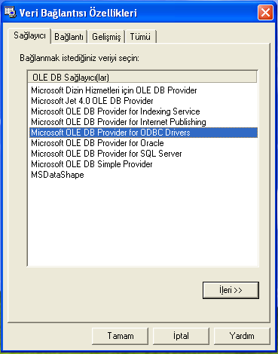Pick OLE DB Provider for Indexing Service
Image resolution: width=278 pixels, height=354 pixels.
pos(143,111)
